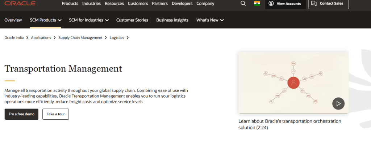This screenshot has width=371, height=145.
Task: Click the Try a free demo button
Action: [x=21, y=114]
